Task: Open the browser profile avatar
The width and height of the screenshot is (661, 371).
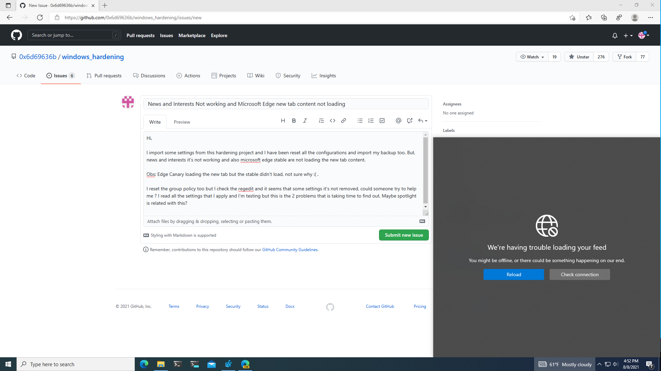Action: click(635, 18)
